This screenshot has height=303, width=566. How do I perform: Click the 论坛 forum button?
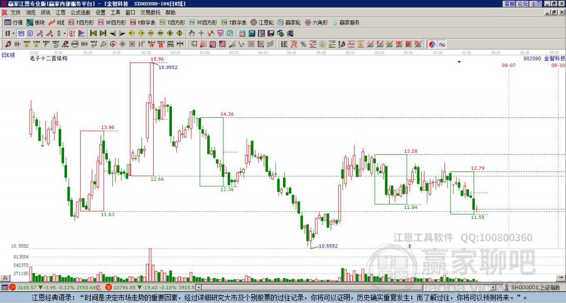point(523,4)
